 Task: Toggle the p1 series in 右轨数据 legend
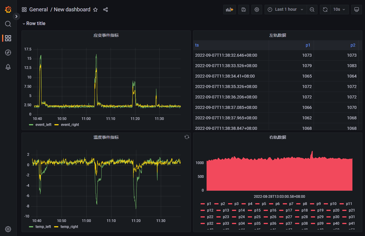tap(209, 203)
